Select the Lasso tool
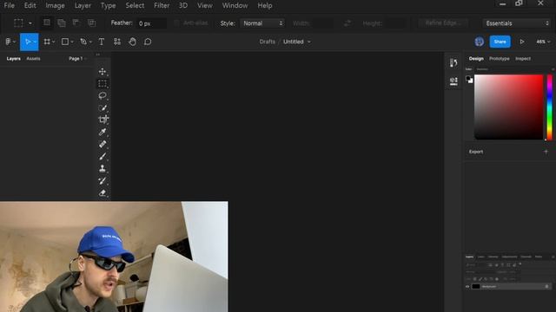This screenshot has height=312, width=556. (103, 95)
